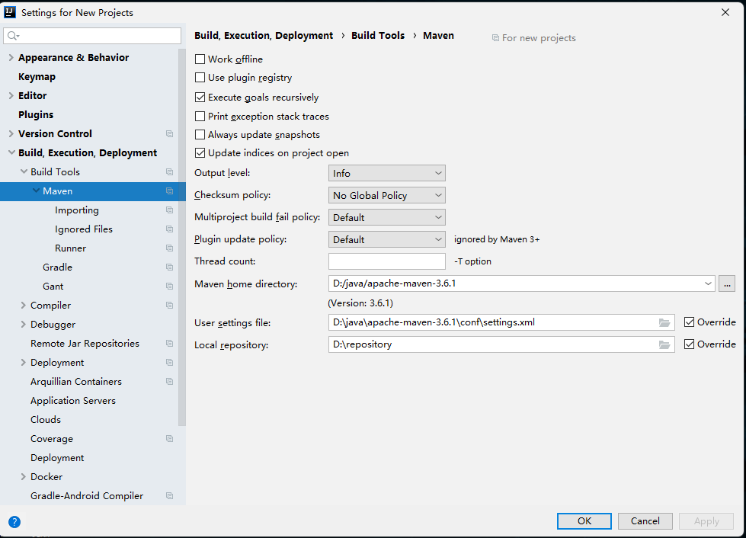Screen dimensions: 746x538
Task: Expand the Editor section
Action: [11, 95]
